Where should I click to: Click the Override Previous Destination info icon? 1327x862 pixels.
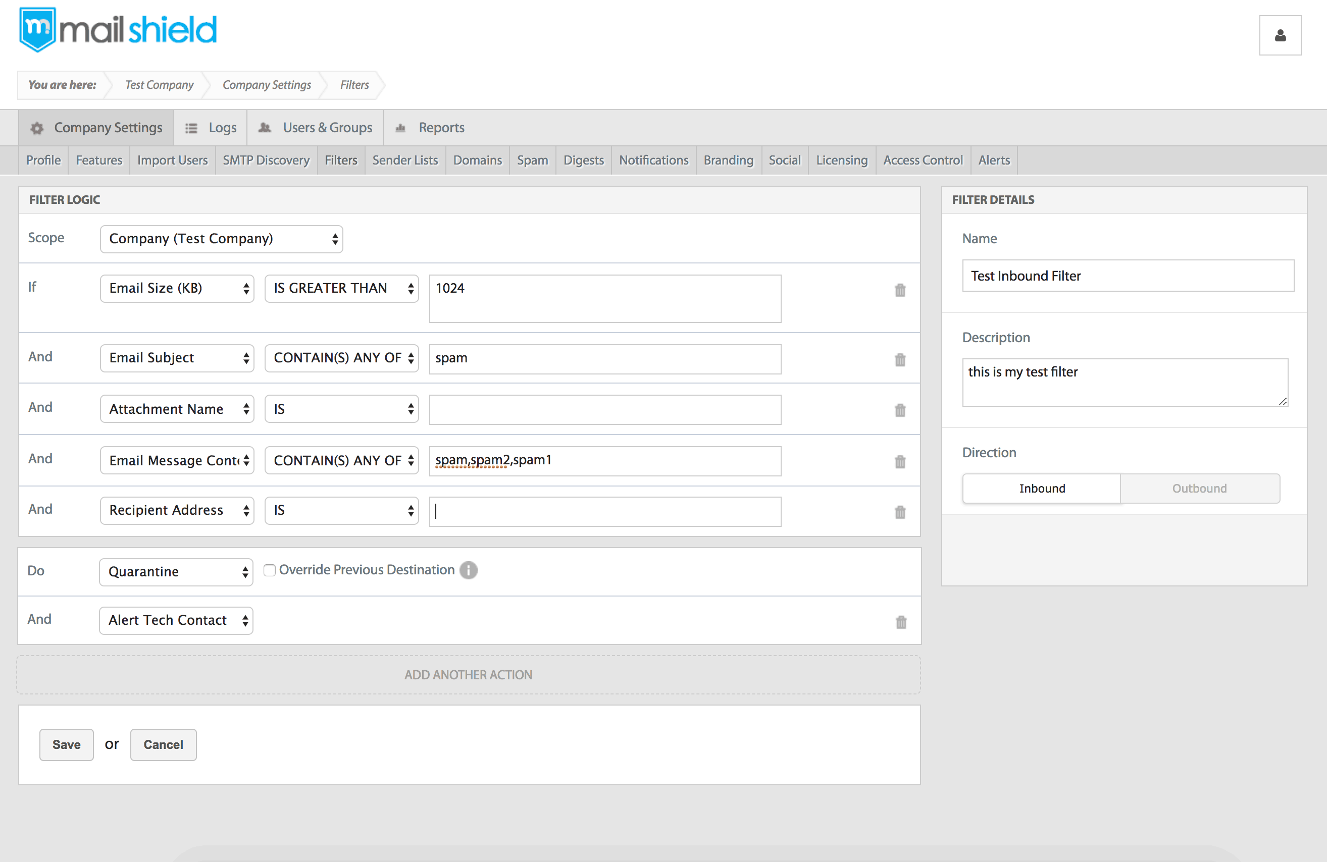469,570
